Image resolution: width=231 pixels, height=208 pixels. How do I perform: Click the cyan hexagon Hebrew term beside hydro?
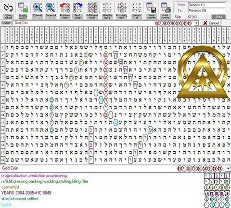pyautogui.click(x=217, y=205)
